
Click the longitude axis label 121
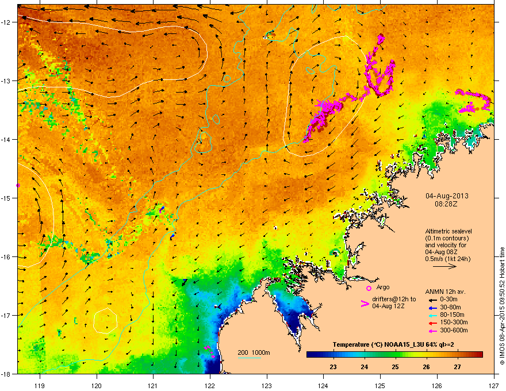(x=153, y=385)
